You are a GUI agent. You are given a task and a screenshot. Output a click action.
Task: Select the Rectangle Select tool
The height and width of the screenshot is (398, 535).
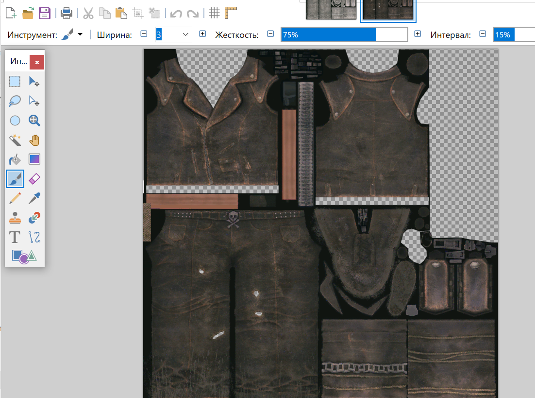[x=15, y=81]
